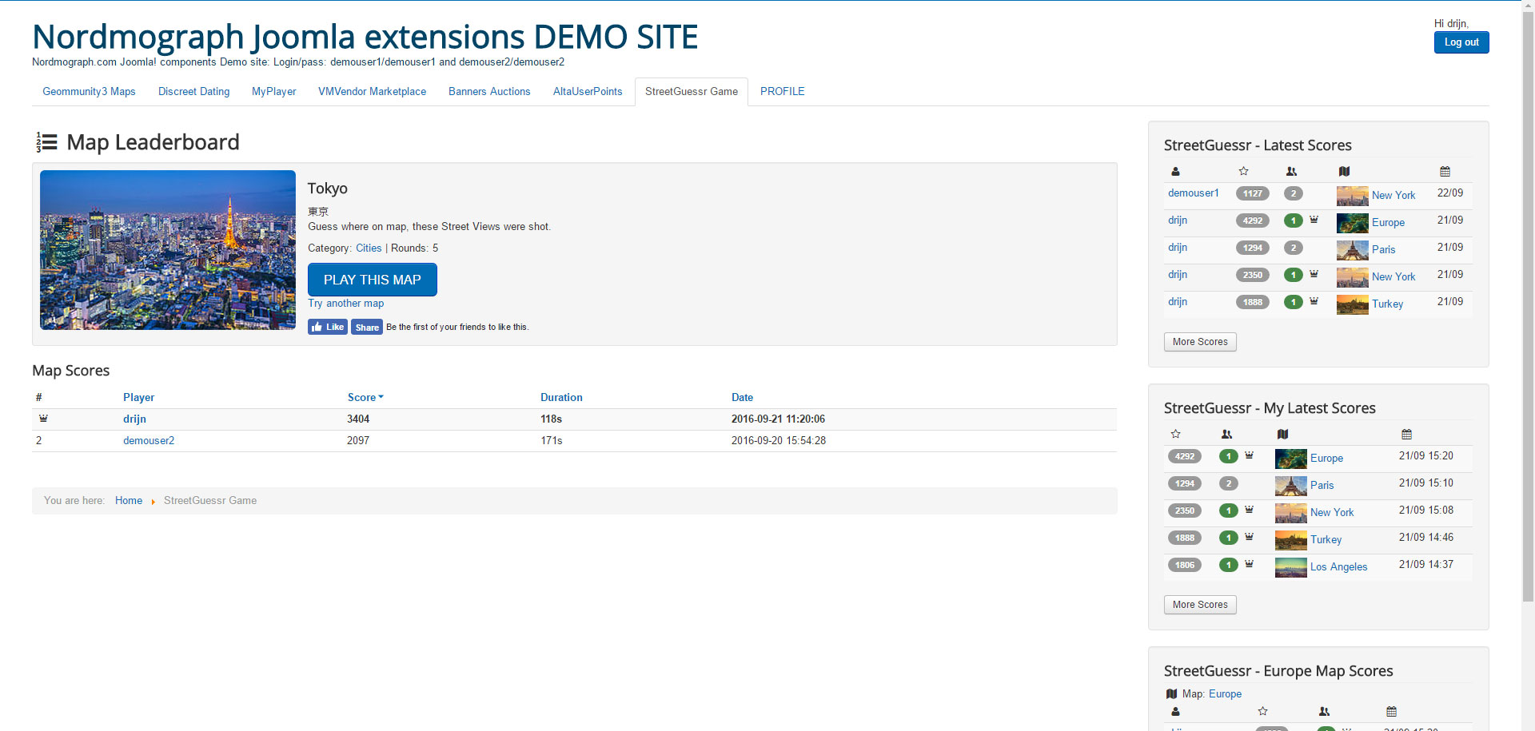This screenshot has width=1535, height=731.
Task: Click More Scores under My Latest Scores
Action: pyautogui.click(x=1200, y=605)
